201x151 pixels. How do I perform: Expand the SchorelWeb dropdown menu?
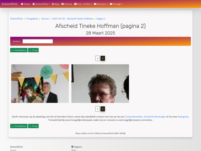[x=41, y=4]
